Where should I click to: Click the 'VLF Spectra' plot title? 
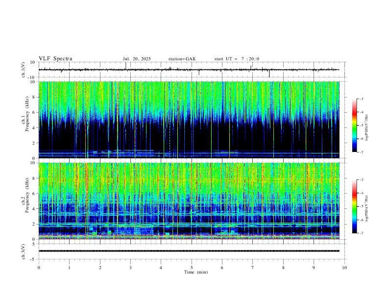click(x=55, y=59)
